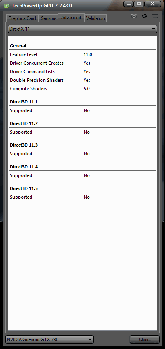Click the Close button

[x=145, y=340]
